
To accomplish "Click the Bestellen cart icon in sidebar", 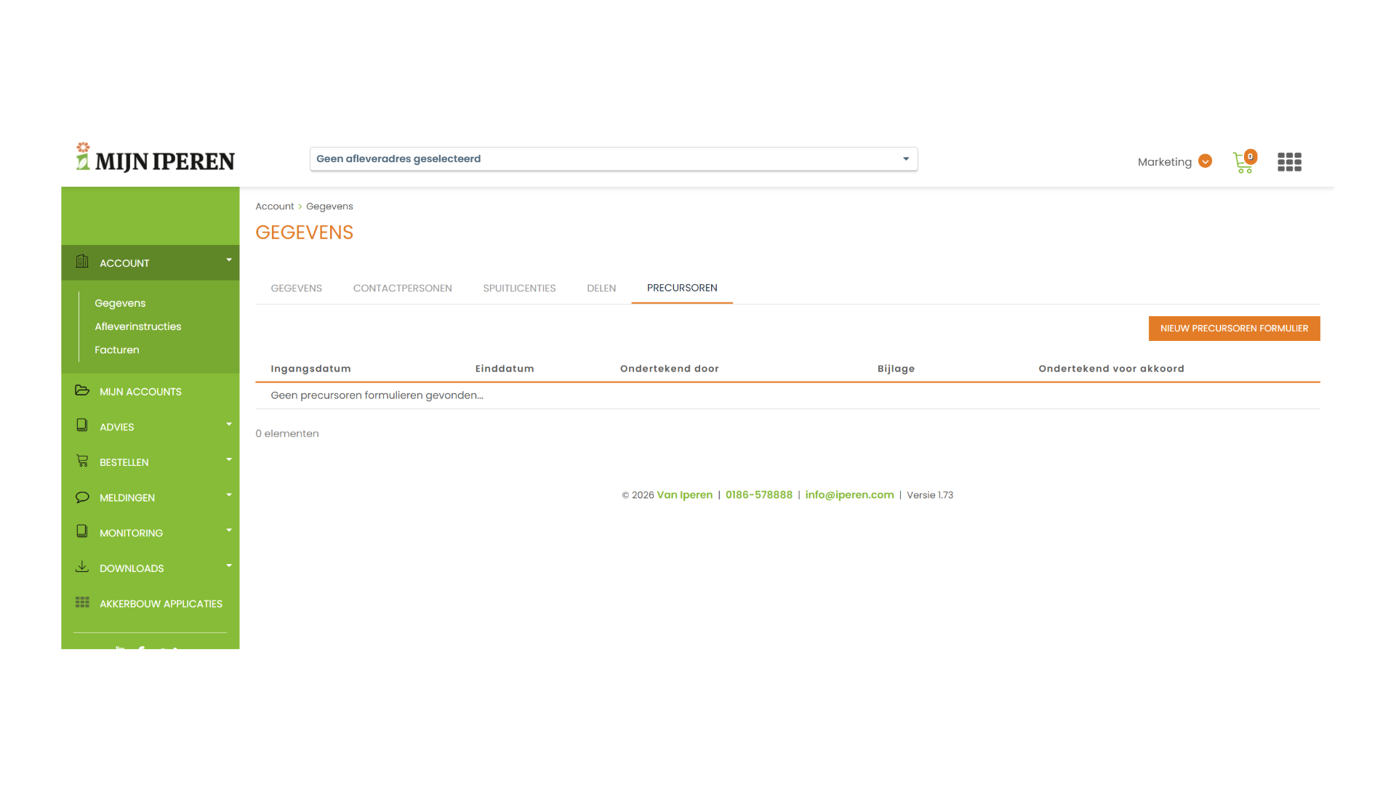I will (82, 462).
